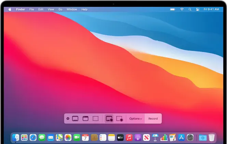Open Notes from the Dock
This screenshot has width=227, height=144.
(x=111, y=138)
